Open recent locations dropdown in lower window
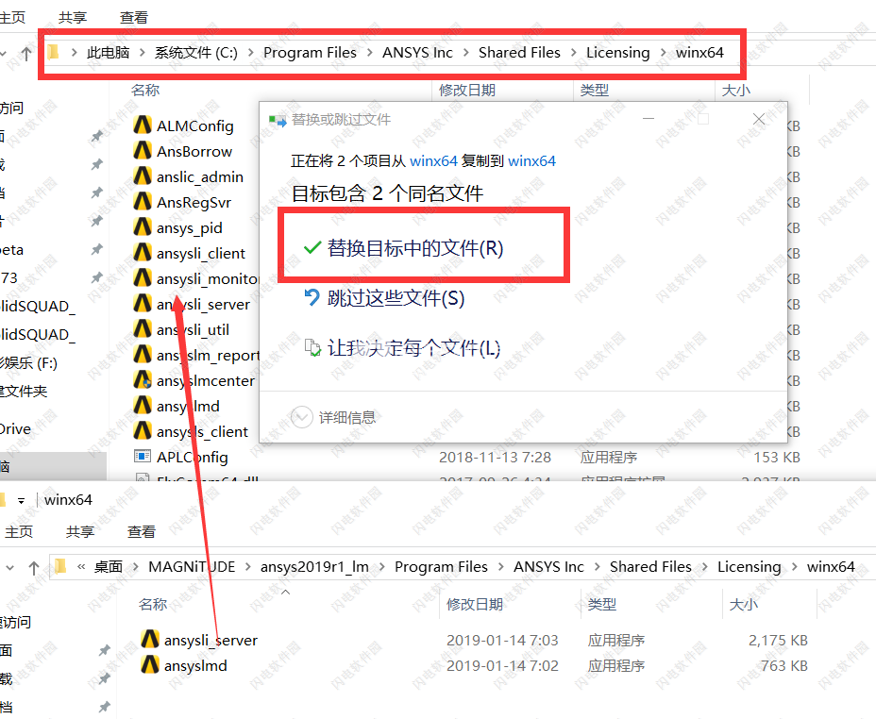 click(x=9, y=568)
